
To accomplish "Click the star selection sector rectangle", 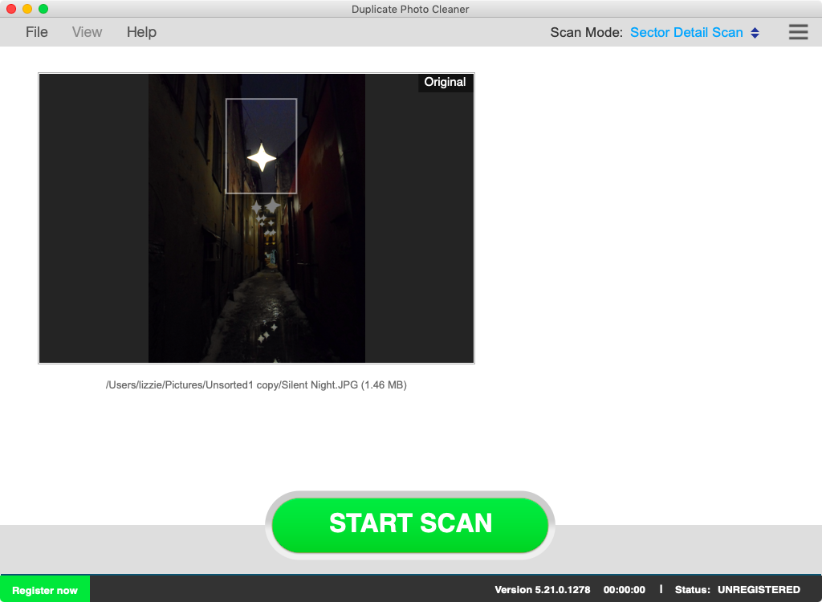I will [261, 146].
